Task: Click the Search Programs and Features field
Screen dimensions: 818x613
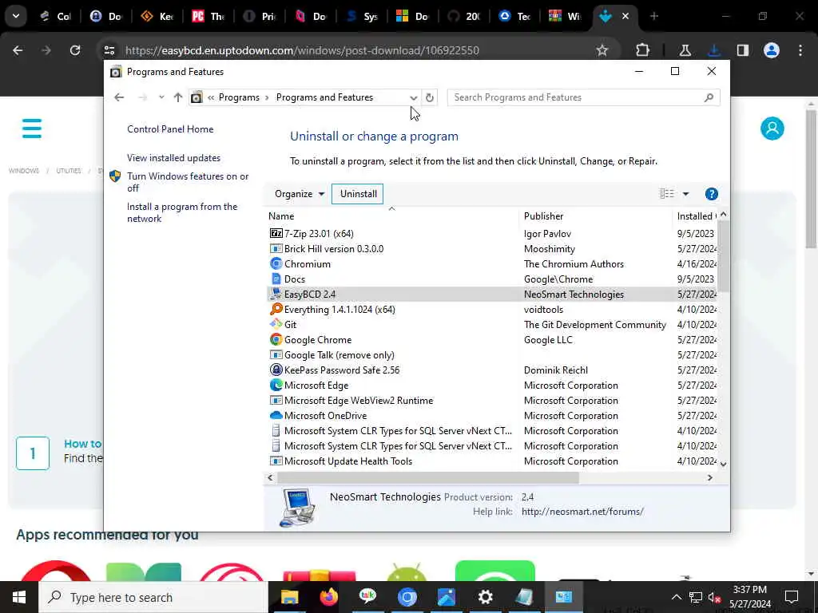Action: point(583,97)
